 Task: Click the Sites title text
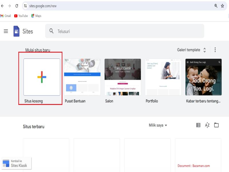click(27, 31)
